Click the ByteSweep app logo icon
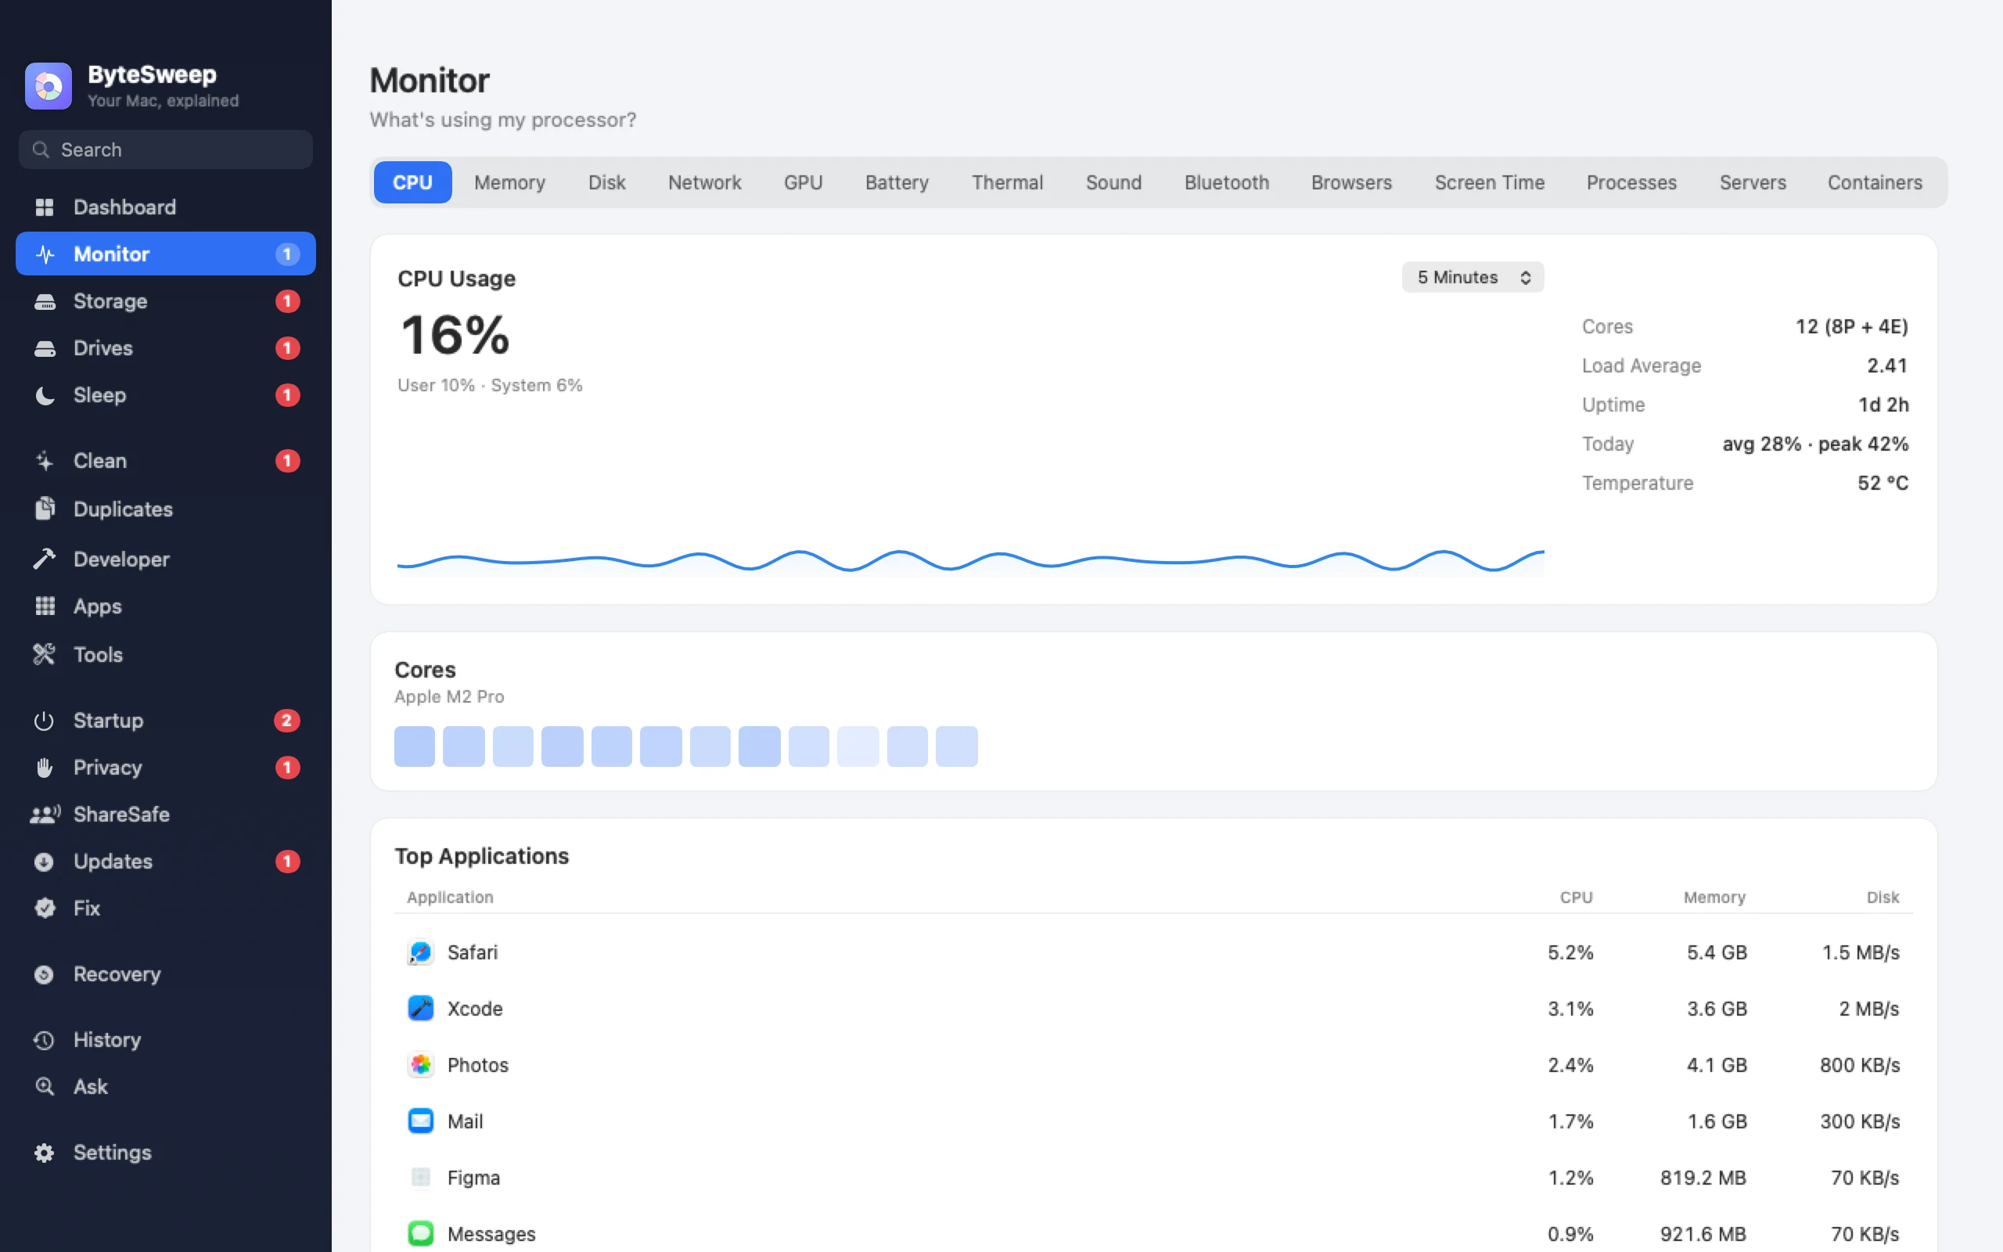The height and width of the screenshot is (1252, 2003). (x=48, y=85)
